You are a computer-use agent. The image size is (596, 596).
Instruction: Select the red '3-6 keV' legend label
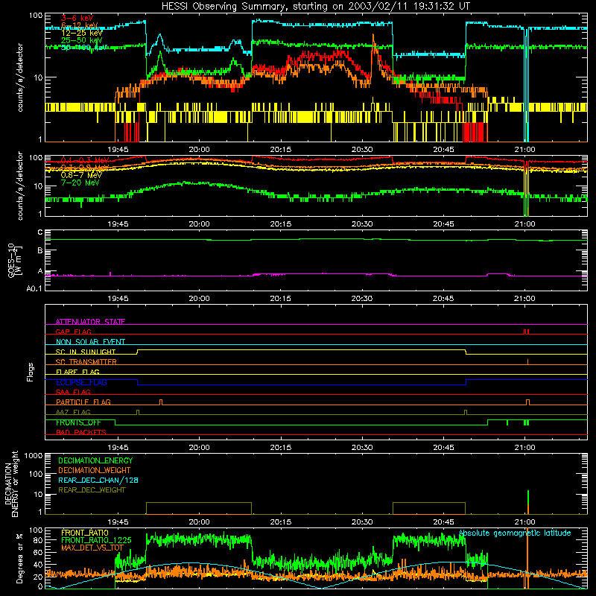coord(77,18)
